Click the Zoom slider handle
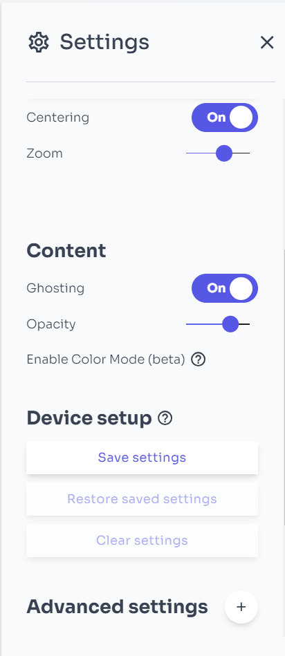285x656 pixels. click(x=224, y=153)
